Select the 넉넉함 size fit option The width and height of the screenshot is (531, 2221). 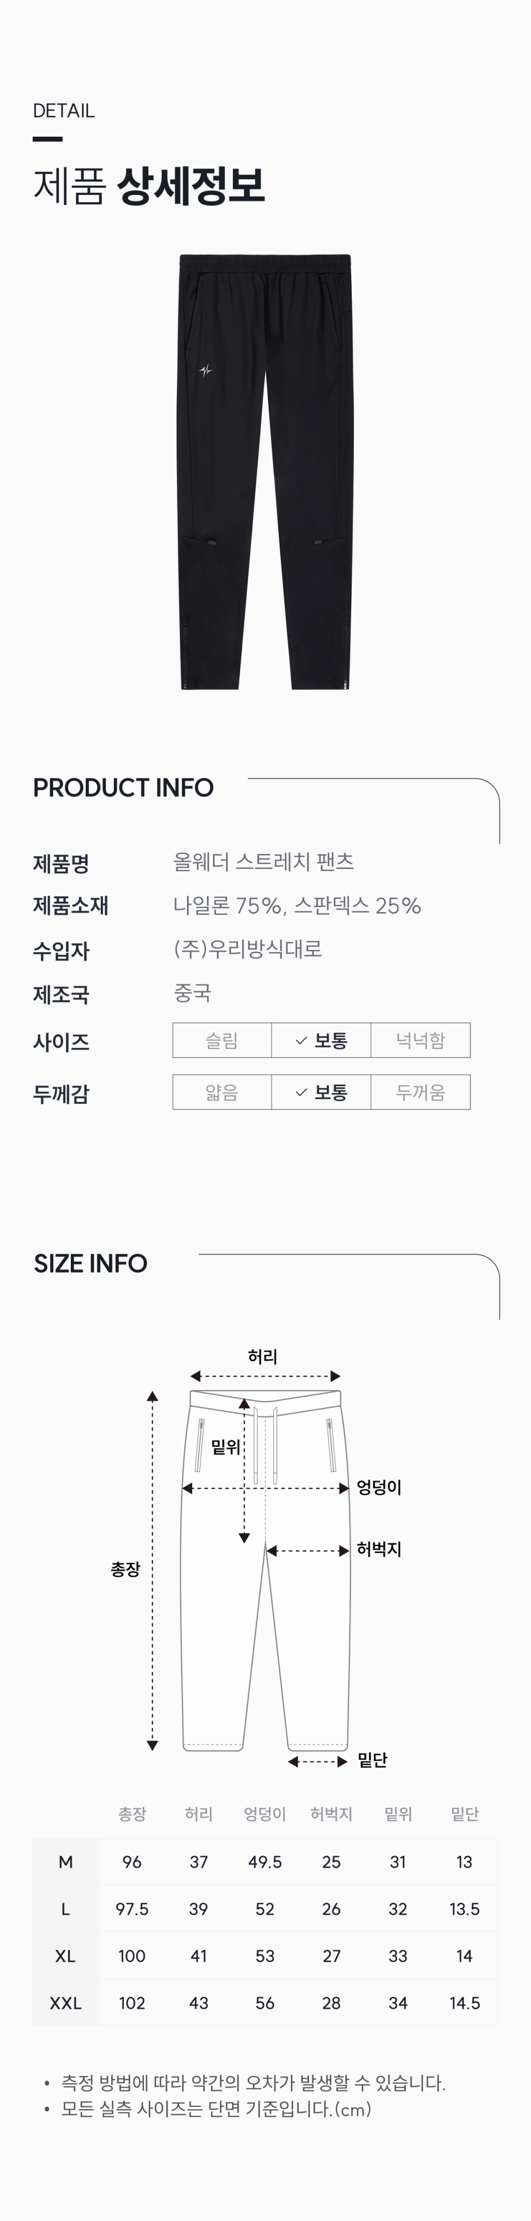420,1041
